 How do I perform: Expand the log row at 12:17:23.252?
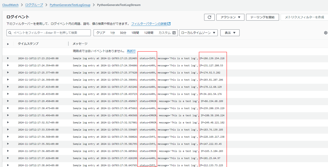(8, 58)
